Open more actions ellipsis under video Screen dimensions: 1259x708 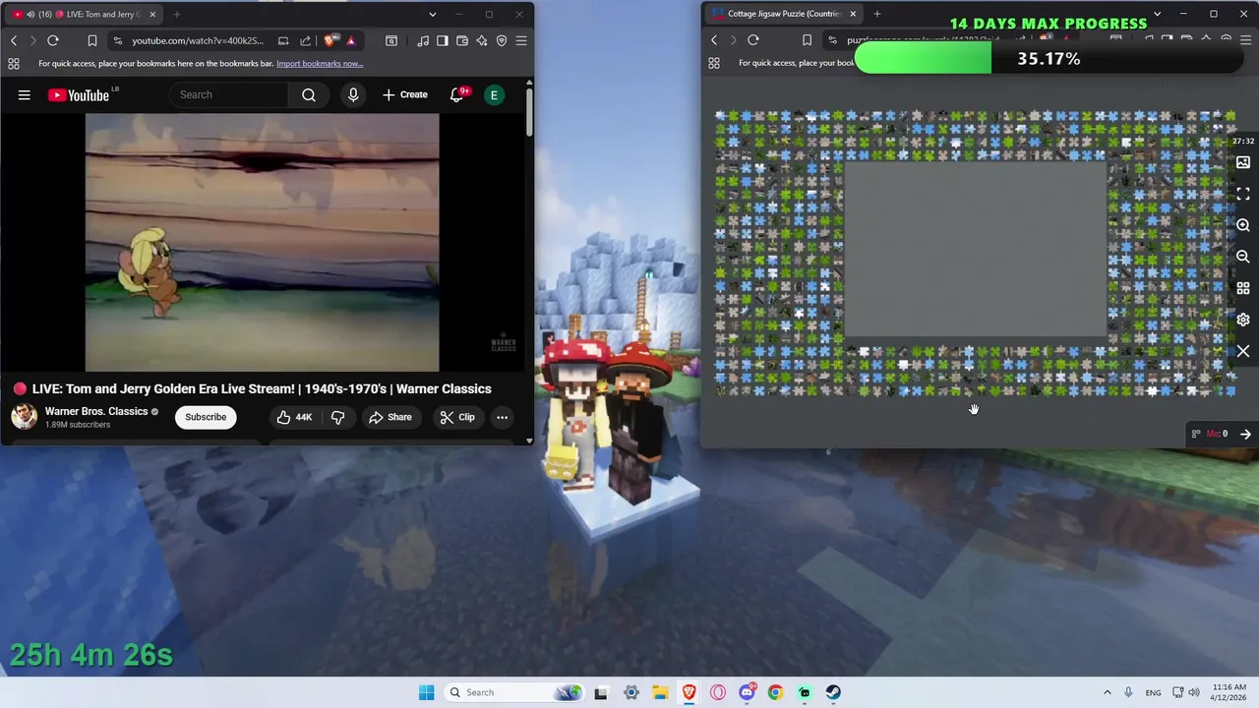pyautogui.click(x=502, y=417)
